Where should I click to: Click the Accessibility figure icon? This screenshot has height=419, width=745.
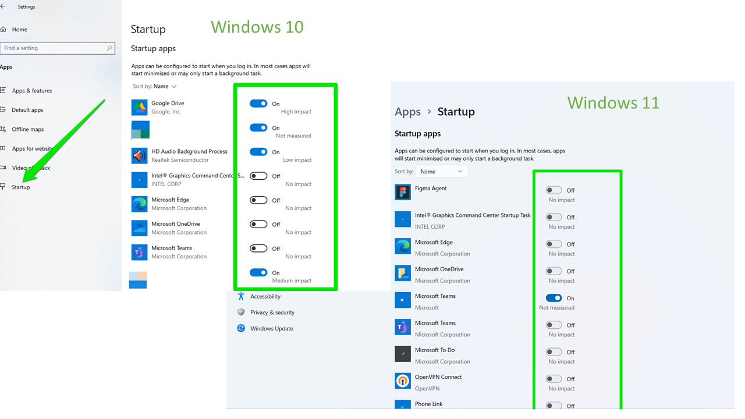[241, 296]
